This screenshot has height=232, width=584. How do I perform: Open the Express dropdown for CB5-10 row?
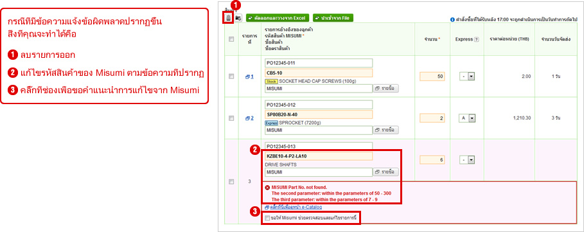466,76
